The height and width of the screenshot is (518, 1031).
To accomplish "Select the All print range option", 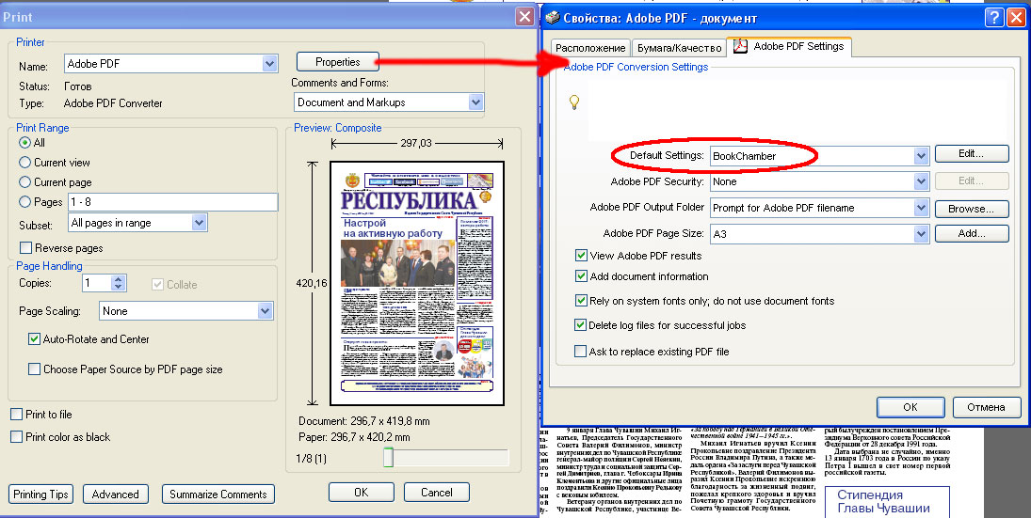I will click(x=25, y=143).
